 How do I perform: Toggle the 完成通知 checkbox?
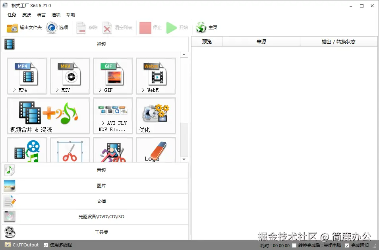tap(347, 245)
